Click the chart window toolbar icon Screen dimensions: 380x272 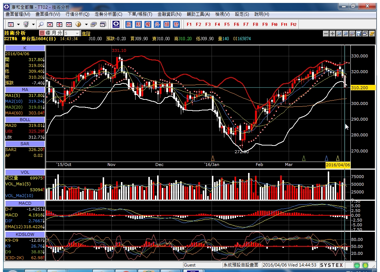click(103, 24)
